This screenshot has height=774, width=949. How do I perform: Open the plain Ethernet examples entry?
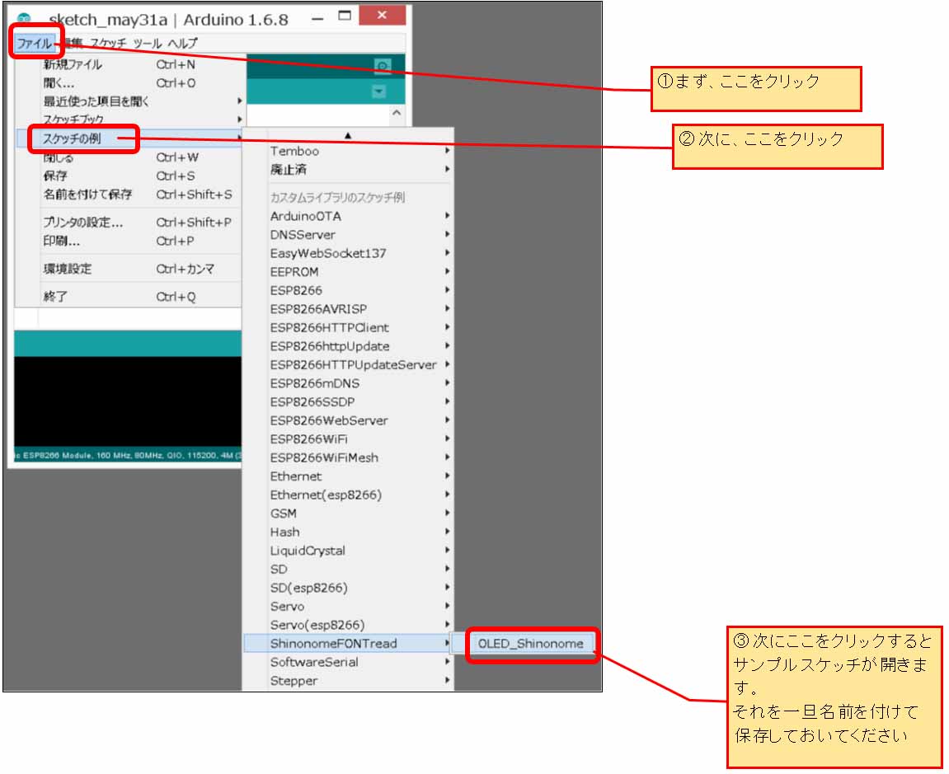(x=348, y=476)
